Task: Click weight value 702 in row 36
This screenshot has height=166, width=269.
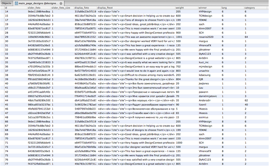Action: tap(178, 66)
